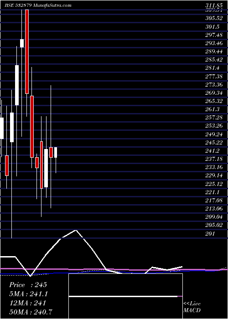Select the 305.52 price axis label
The width and height of the screenshot is (228, 319).
213,18
